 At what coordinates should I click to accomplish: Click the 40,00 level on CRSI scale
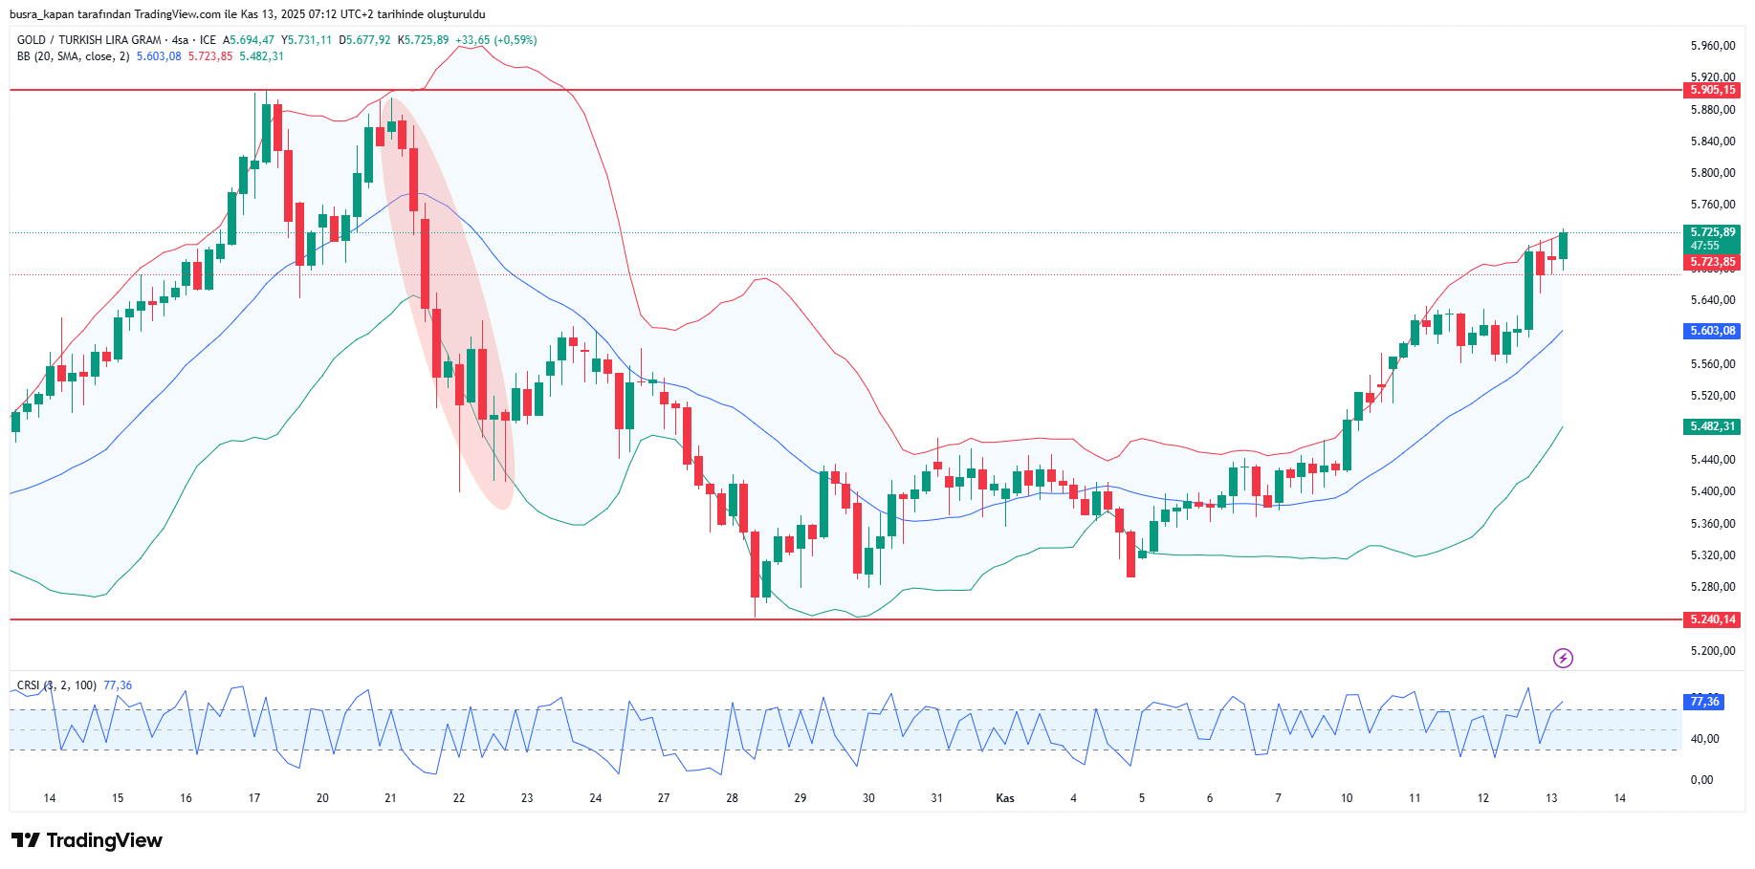point(1704,739)
